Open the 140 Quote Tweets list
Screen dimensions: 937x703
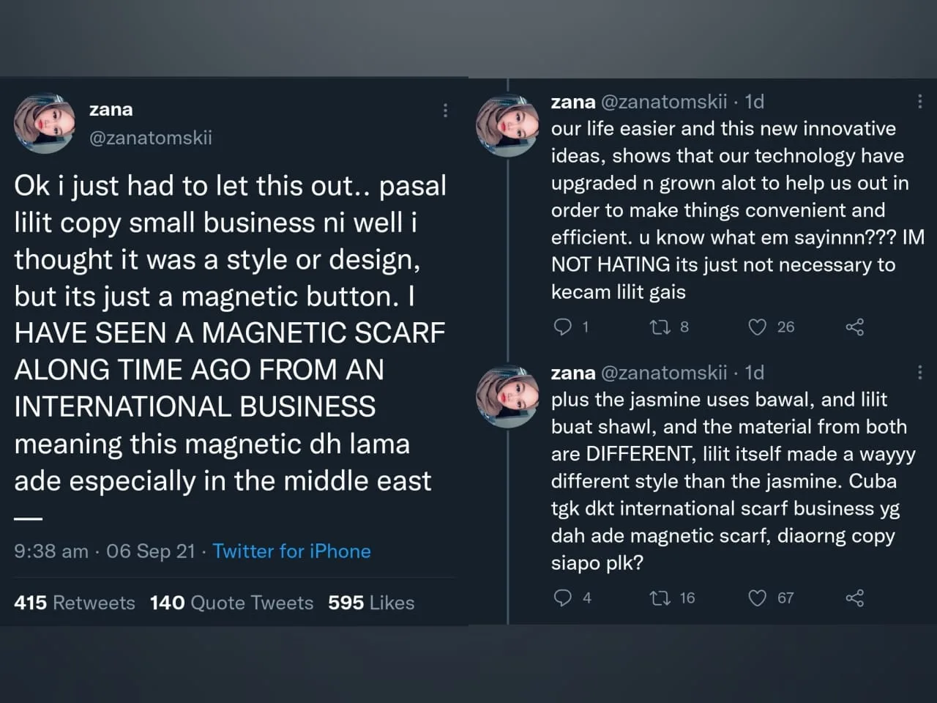(x=231, y=603)
